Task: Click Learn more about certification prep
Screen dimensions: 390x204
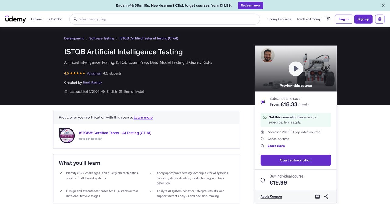Action: tap(143, 118)
